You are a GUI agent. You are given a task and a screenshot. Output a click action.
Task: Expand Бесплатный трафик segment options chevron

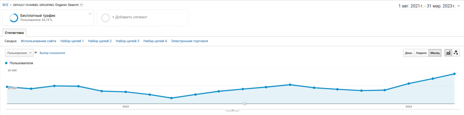coord(90,14)
